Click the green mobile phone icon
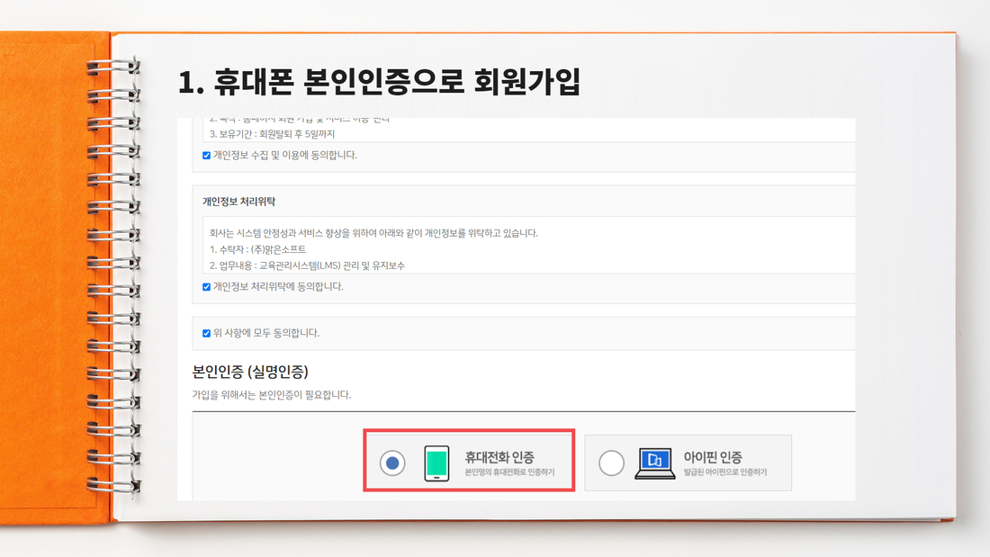990x557 pixels. pos(436,463)
